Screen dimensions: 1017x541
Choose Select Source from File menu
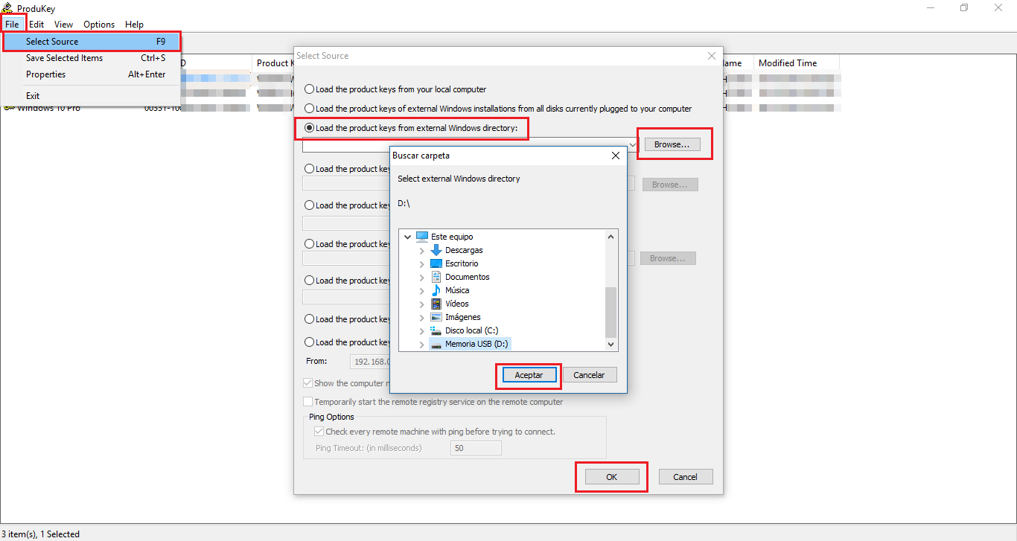(x=92, y=42)
